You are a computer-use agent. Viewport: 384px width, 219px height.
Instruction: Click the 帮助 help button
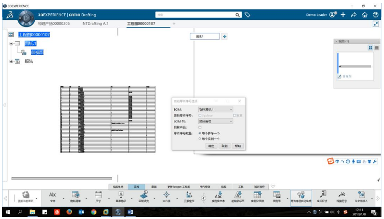(x=238, y=146)
